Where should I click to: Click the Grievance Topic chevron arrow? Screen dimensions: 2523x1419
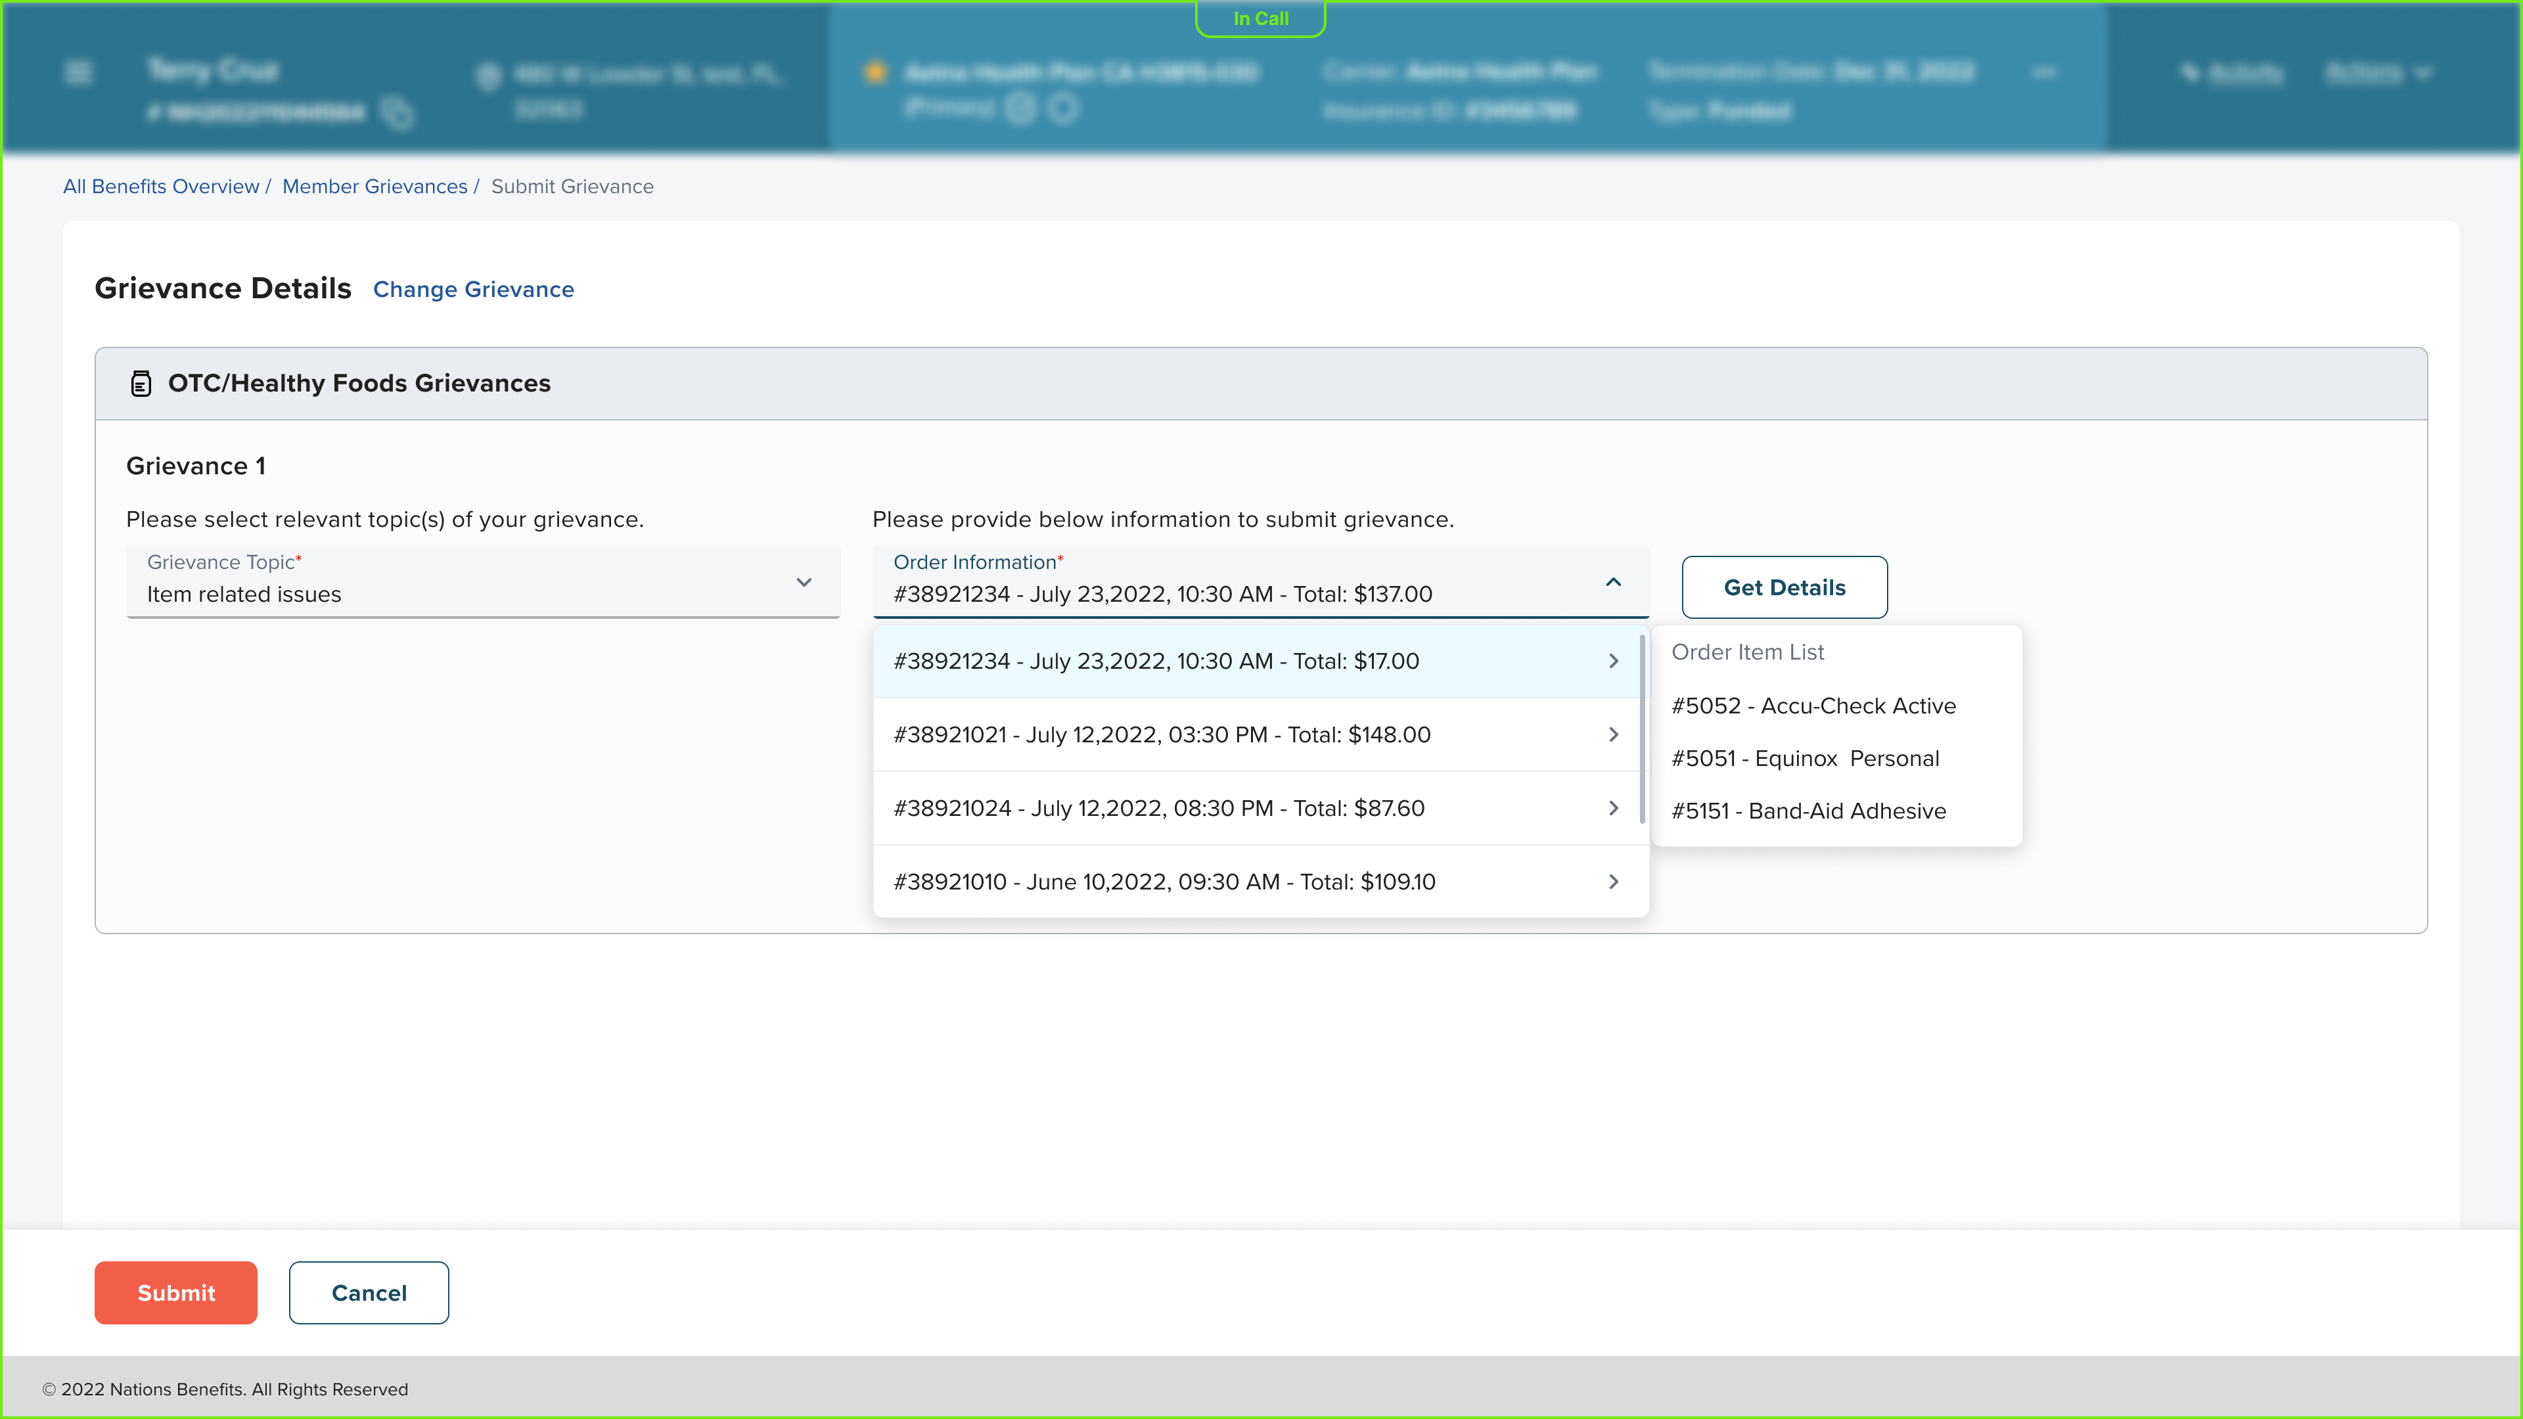pos(804,581)
